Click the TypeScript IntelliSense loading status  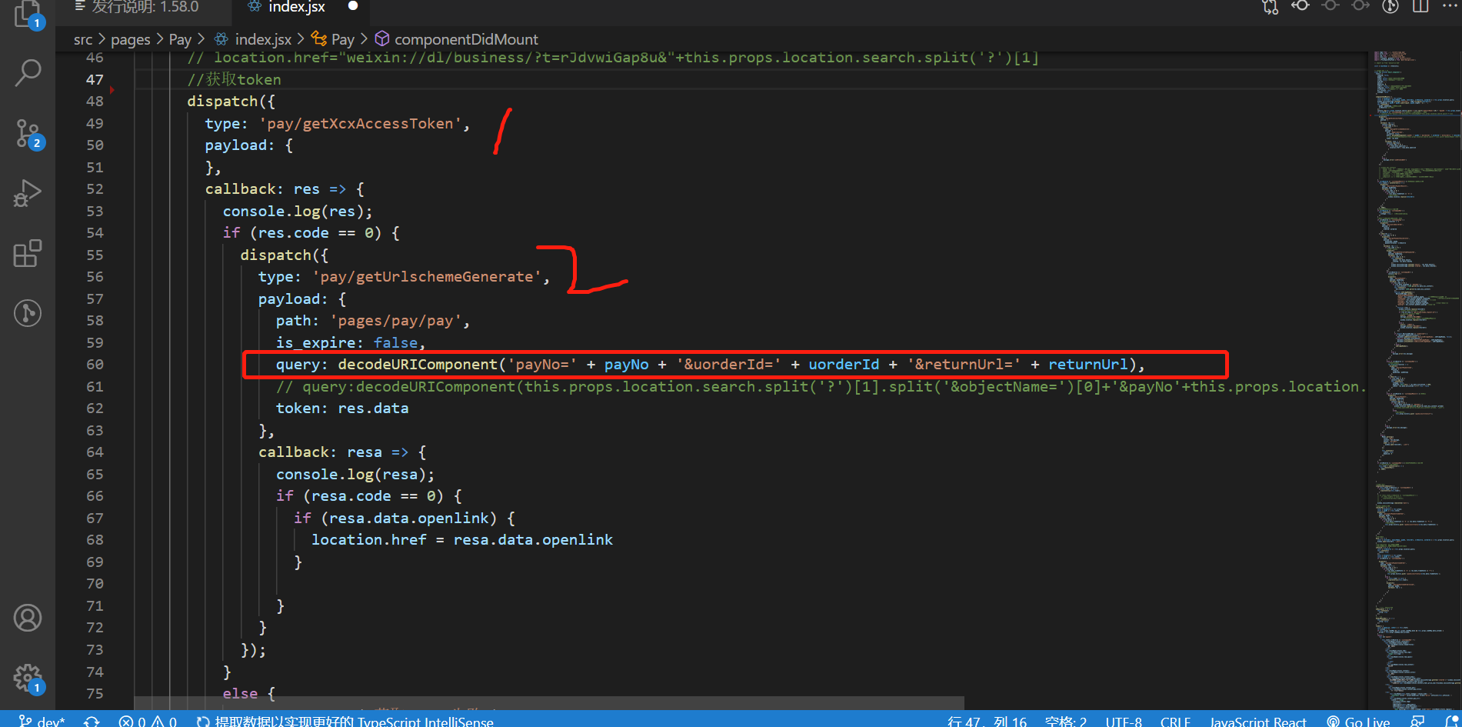coord(345,720)
